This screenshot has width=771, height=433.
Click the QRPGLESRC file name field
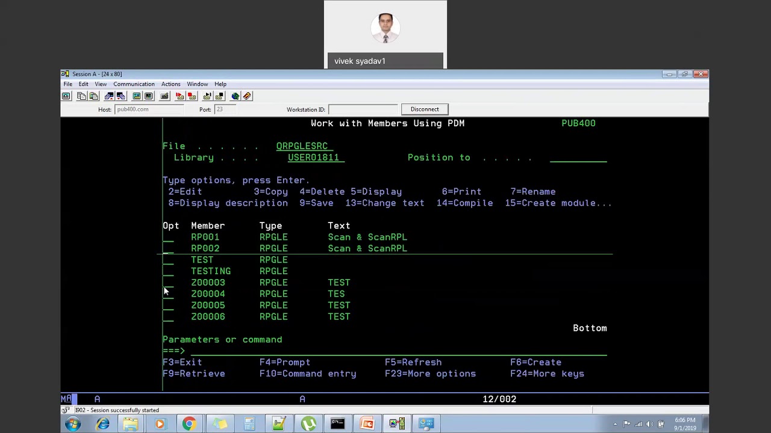coord(305,146)
